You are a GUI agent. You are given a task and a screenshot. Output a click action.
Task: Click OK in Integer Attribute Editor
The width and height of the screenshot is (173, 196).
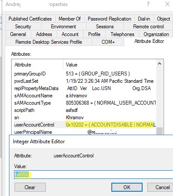(127, 187)
